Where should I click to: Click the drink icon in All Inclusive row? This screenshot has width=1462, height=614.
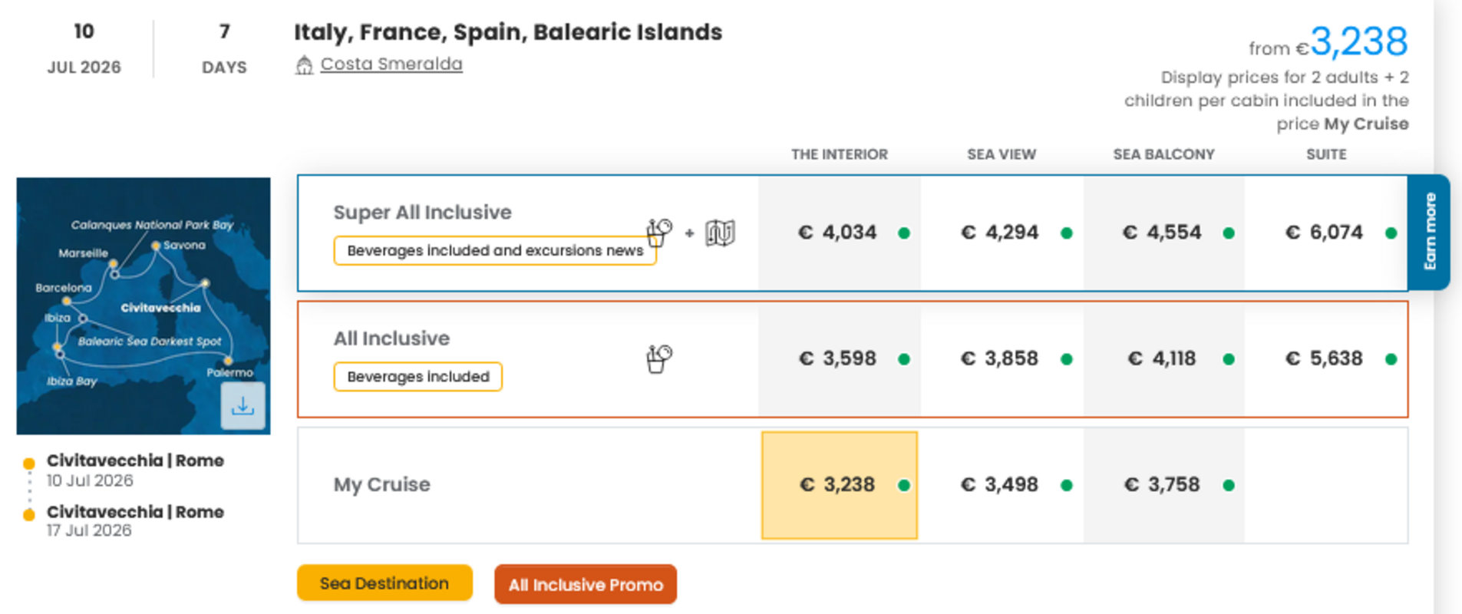click(658, 358)
